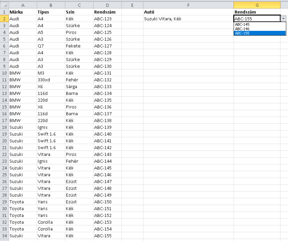Click cell containing ABC-155 in row 34
Viewport: 288px width, 241px height.
(x=107, y=236)
